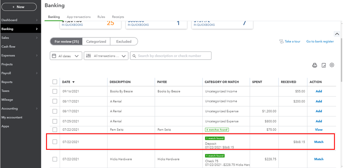Click the search magnifier icon
This screenshot has height=168, width=343.
134,56
